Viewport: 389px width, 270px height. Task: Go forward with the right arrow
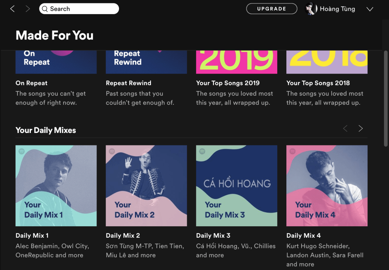pos(27,9)
